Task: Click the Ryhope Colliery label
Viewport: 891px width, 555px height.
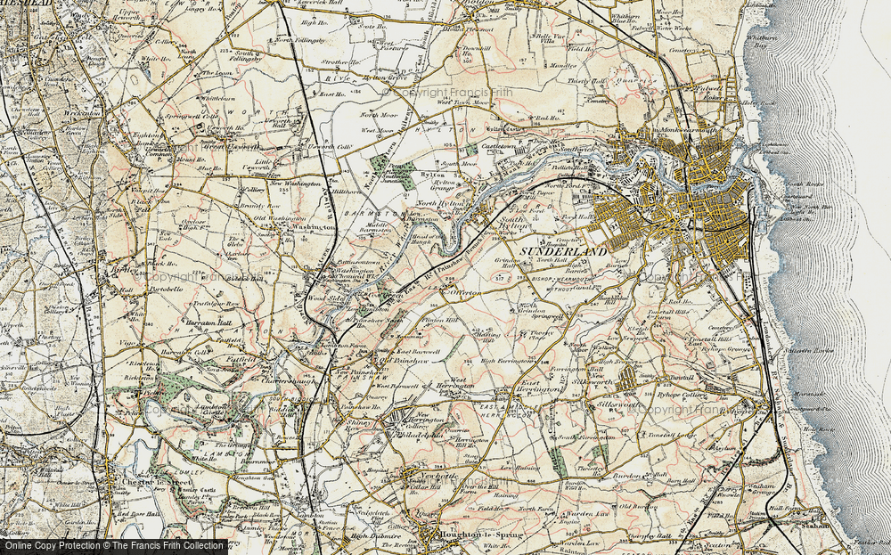Action: pos(682,394)
